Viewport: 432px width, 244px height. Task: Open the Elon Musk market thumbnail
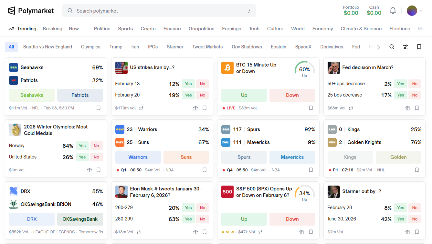[121, 192]
